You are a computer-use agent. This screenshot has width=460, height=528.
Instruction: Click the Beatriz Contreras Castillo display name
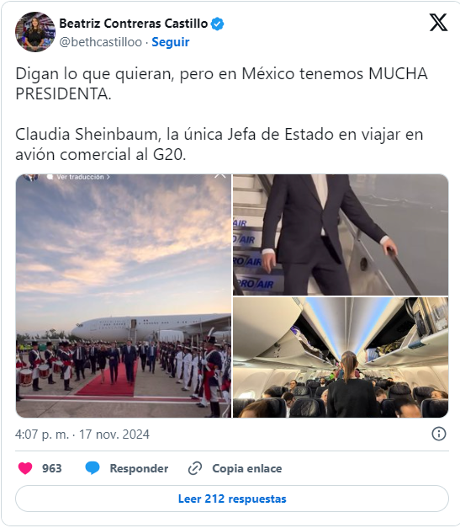134,24
